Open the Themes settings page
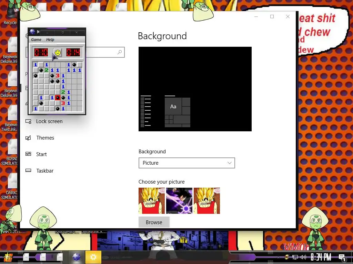Viewport: 353px width, 264px height. point(40,138)
